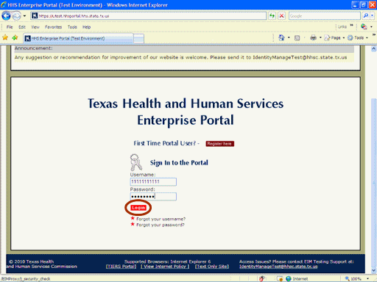
Task: Click the scrollbar down arrow
Action: click(373, 270)
